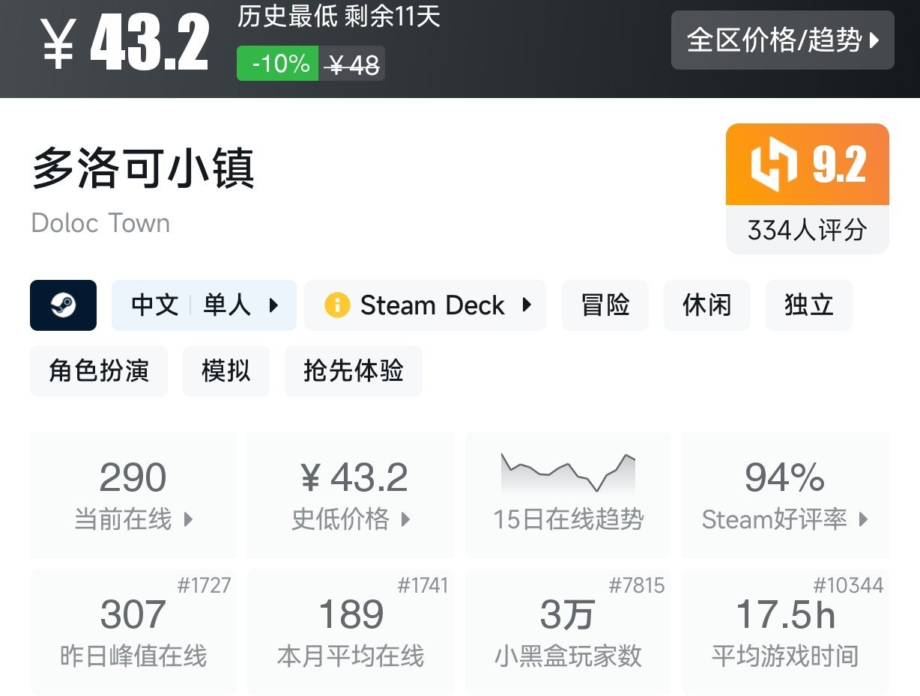Select the 休闲 genre tag
Viewport: 920px width, 696px height.
pos(707,305)
